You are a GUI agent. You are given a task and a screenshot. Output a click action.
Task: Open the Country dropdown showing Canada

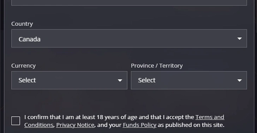(x=129, y=39)
